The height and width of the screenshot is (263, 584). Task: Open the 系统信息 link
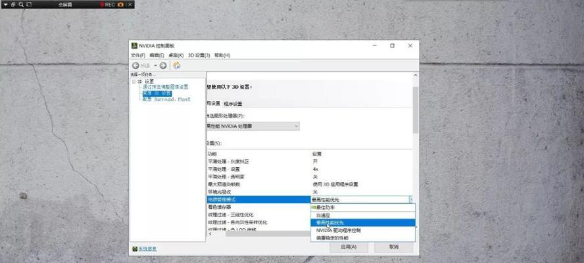(x=147, y=249)
